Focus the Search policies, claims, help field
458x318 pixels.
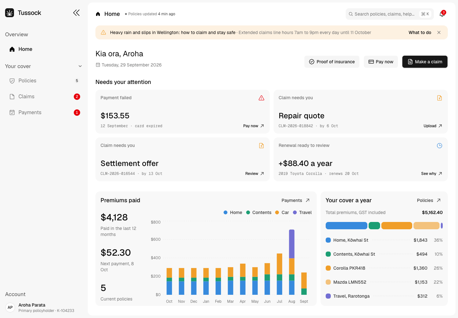point(390,14)
